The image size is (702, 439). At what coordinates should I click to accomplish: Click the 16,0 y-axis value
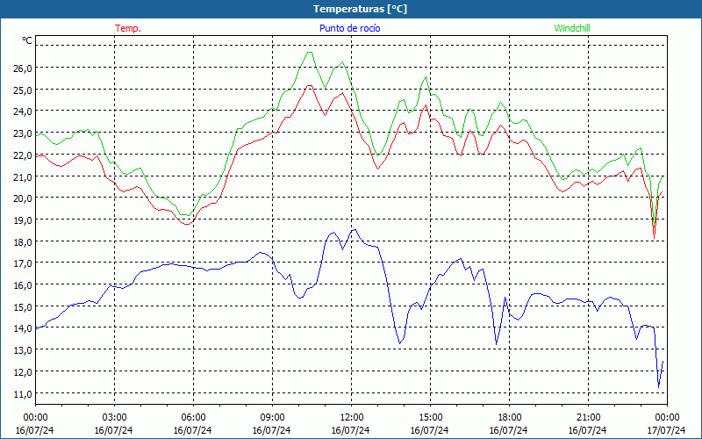coord(23,286)
